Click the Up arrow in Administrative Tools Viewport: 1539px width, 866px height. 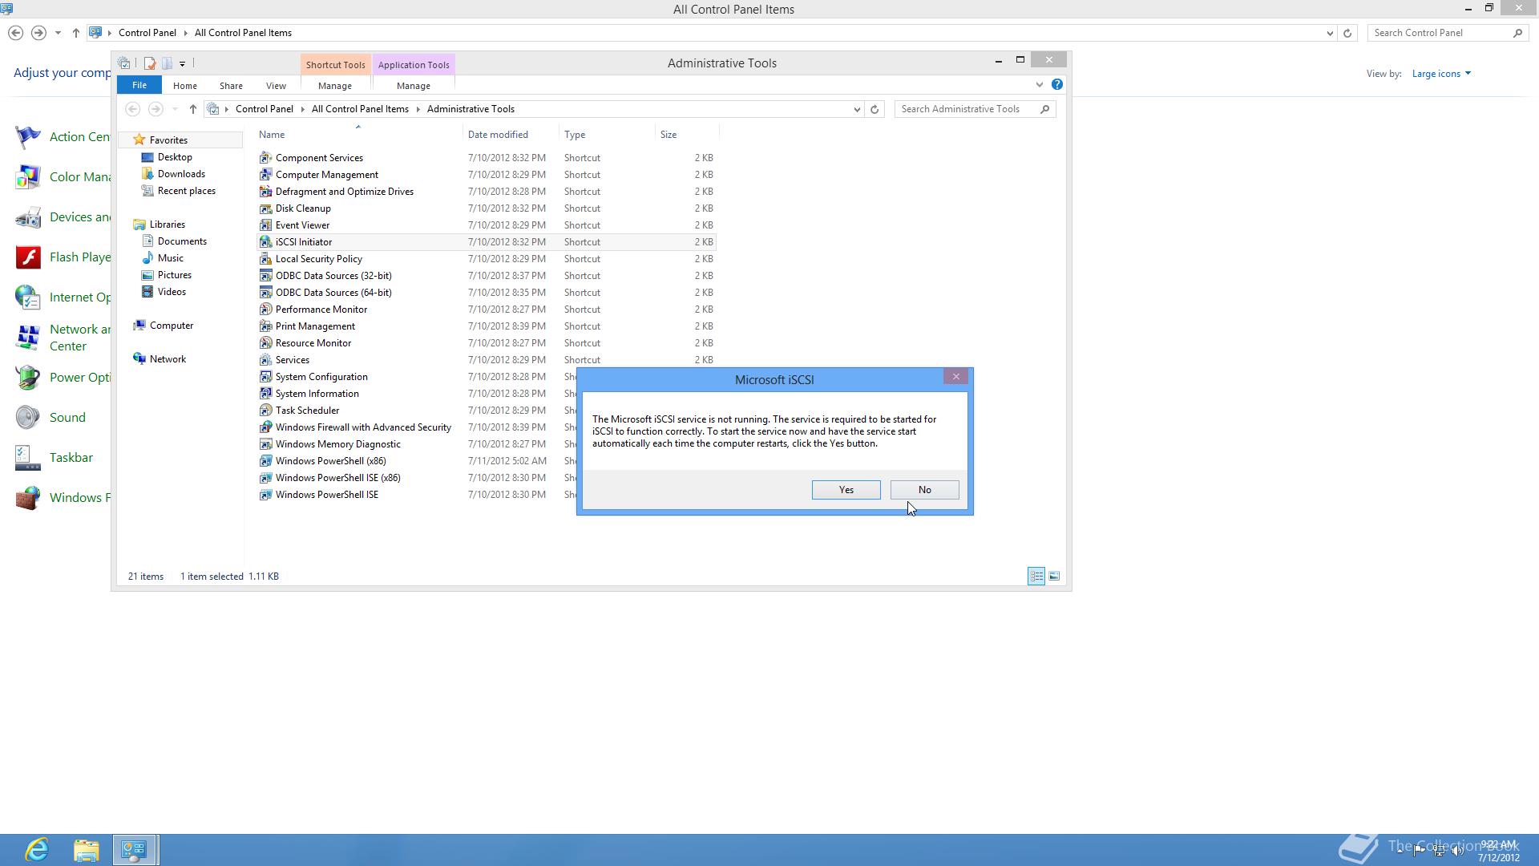click(193, 109)
